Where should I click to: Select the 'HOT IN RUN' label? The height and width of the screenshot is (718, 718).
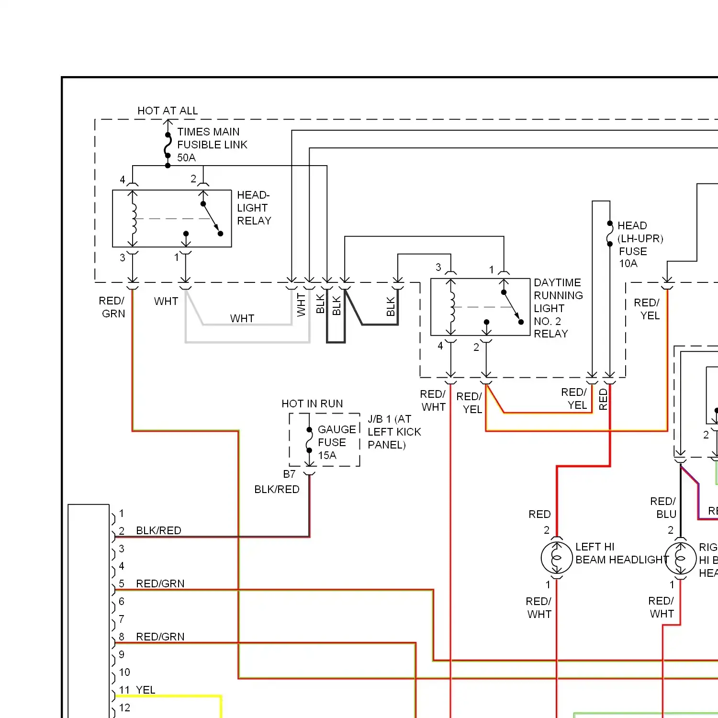pos(312,404)
